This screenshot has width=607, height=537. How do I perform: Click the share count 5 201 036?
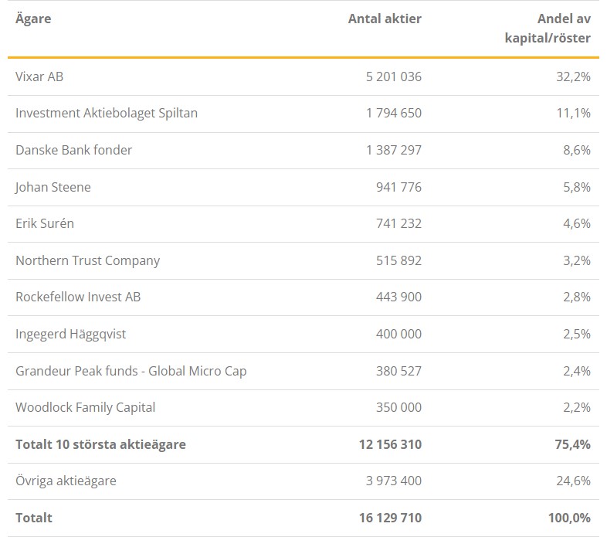(394, 76)
